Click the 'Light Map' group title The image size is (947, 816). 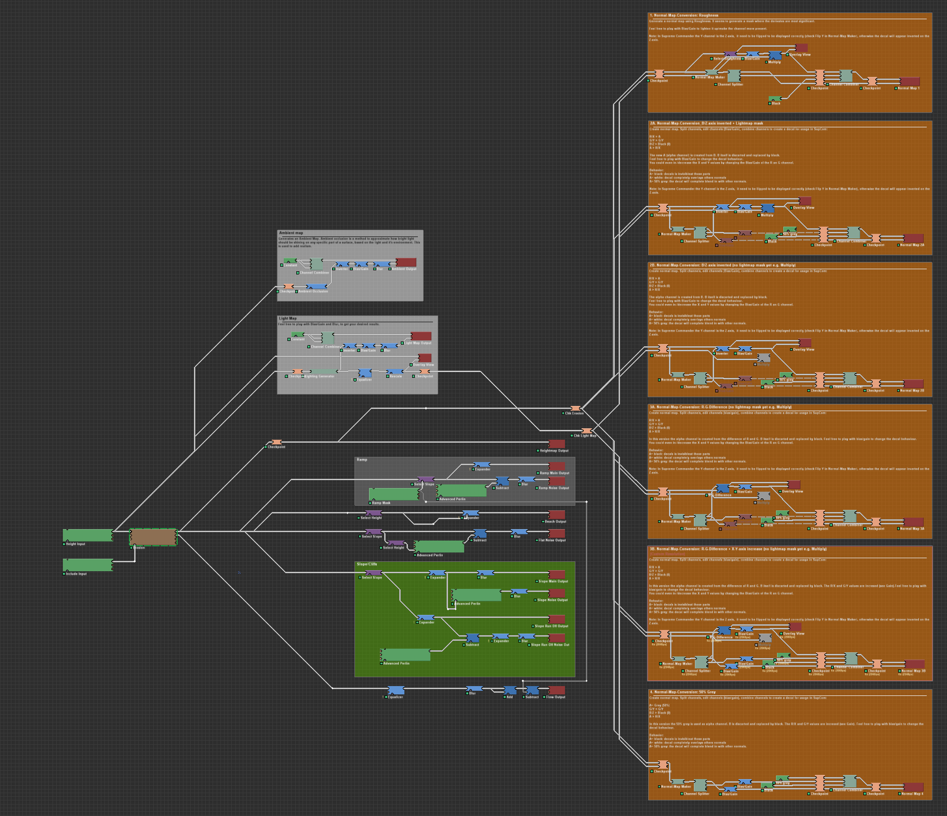[x=287, y=318]
